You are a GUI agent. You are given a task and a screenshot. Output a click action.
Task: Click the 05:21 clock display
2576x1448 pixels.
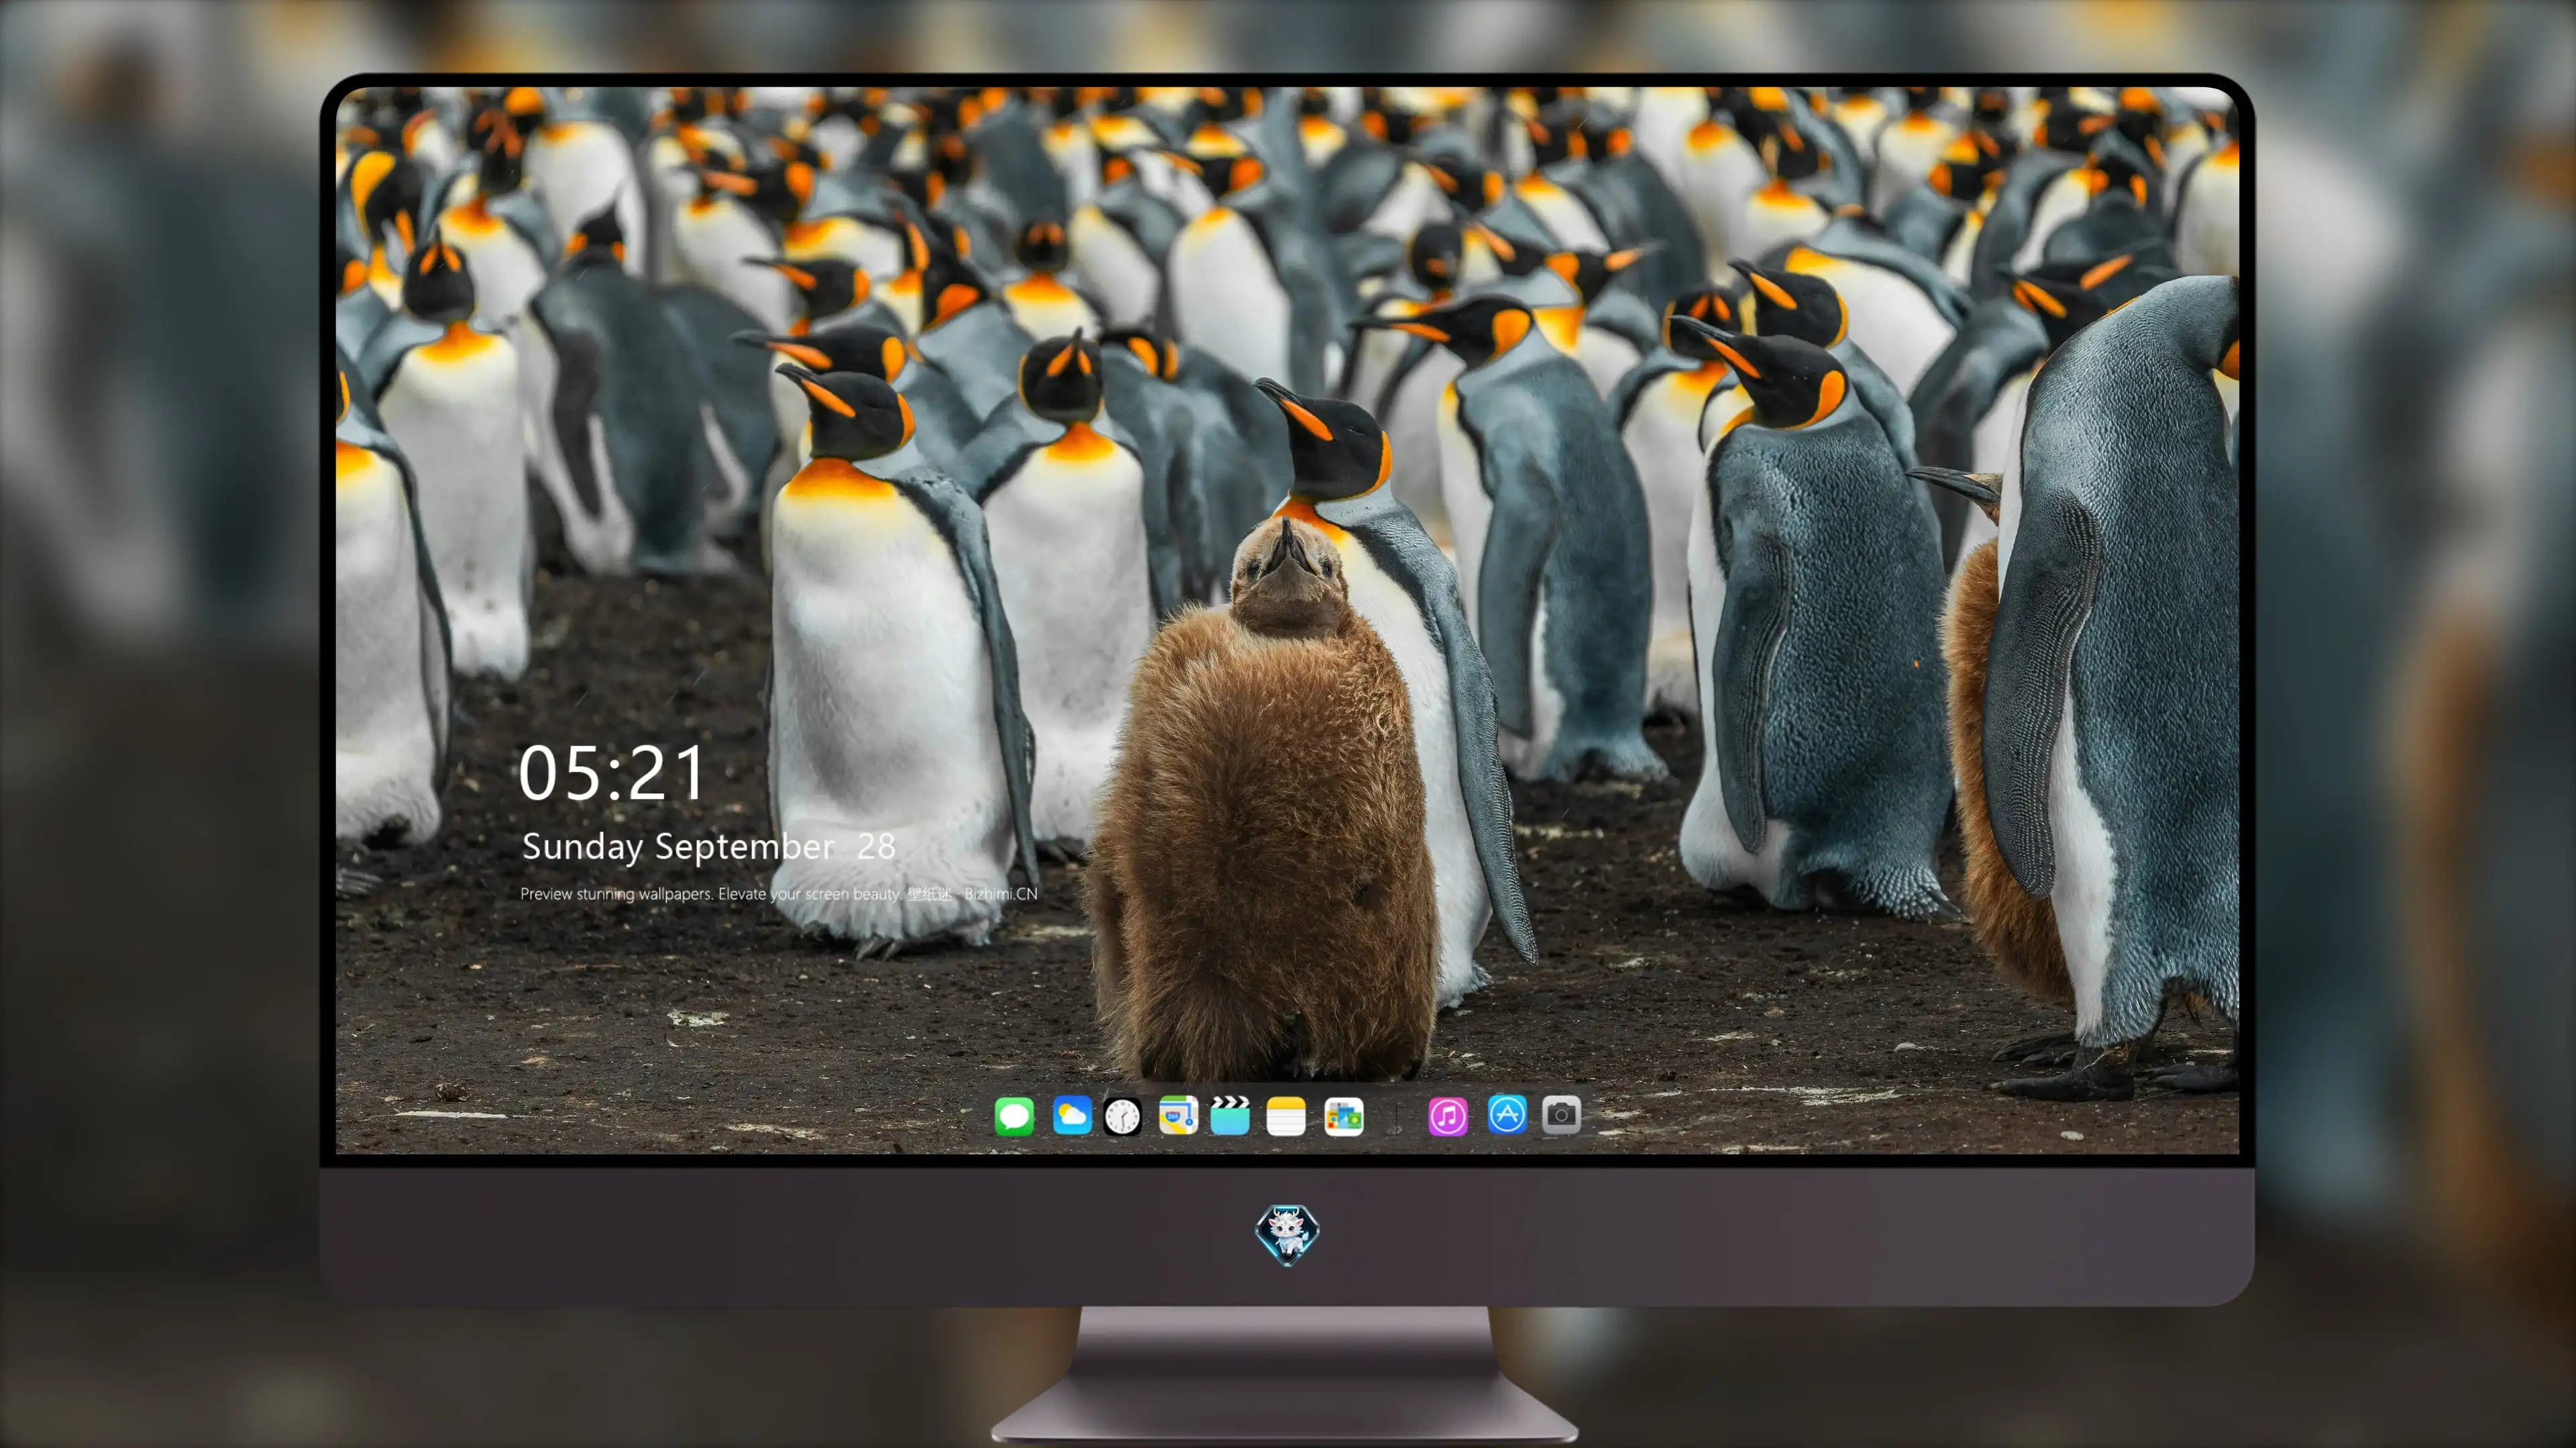tap(611, 772)
